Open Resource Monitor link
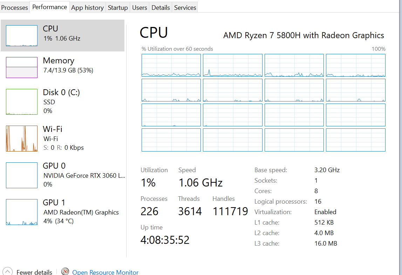Image resolution: width=402 pixels, height=275 pixels. point(105,272)
